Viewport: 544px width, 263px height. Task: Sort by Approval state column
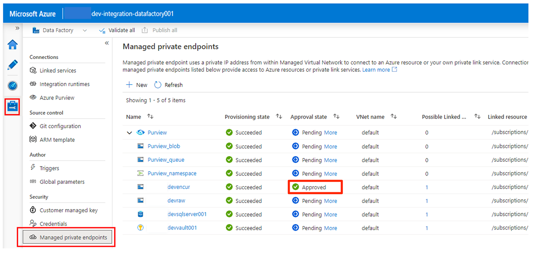[336, 117]
